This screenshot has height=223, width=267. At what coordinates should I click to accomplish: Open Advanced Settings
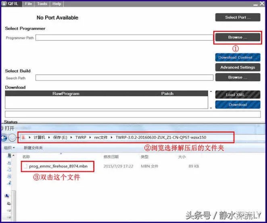237,67
